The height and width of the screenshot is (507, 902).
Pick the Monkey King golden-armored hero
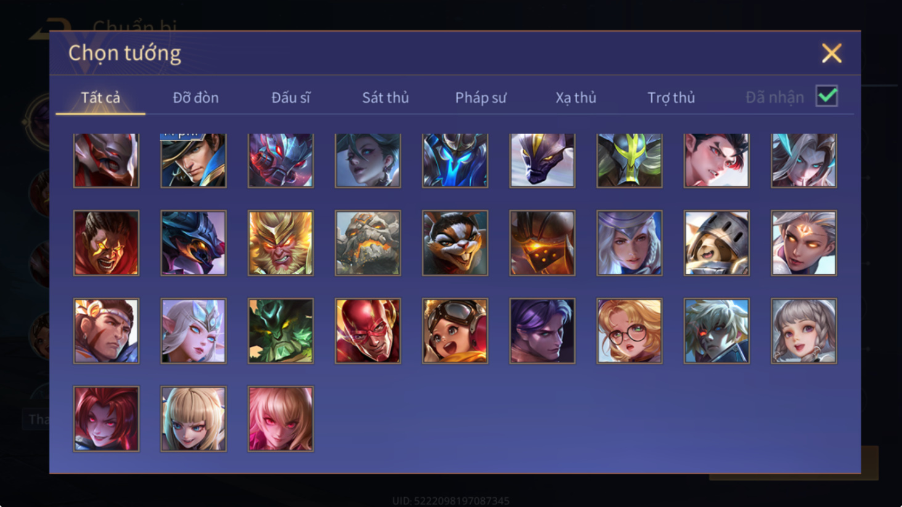(280, 243)
